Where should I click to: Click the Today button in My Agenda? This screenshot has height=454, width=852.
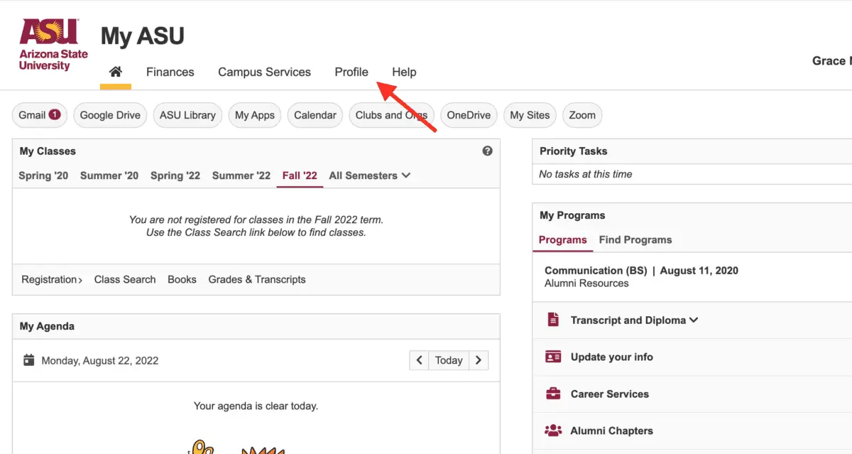pyautogui.click(x=448, y=360)
